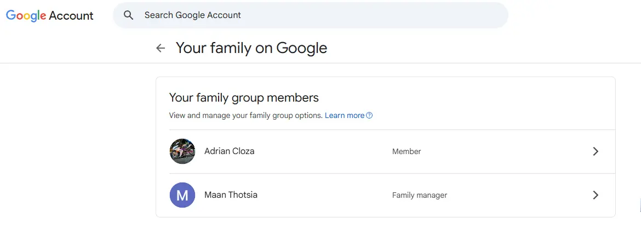Open the Learn more link
The height and width of the screenshot is (230, 641).
coord(344,115)
